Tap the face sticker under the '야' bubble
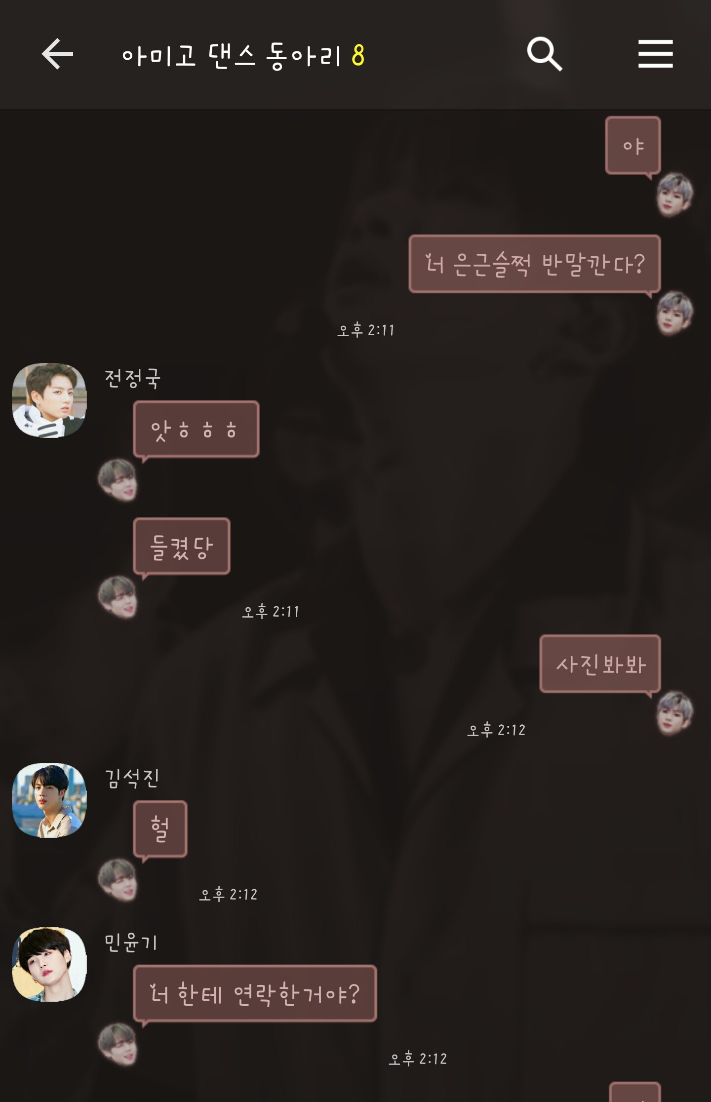This screenshot has width=711, height=1102. click(x=675, y=194)
